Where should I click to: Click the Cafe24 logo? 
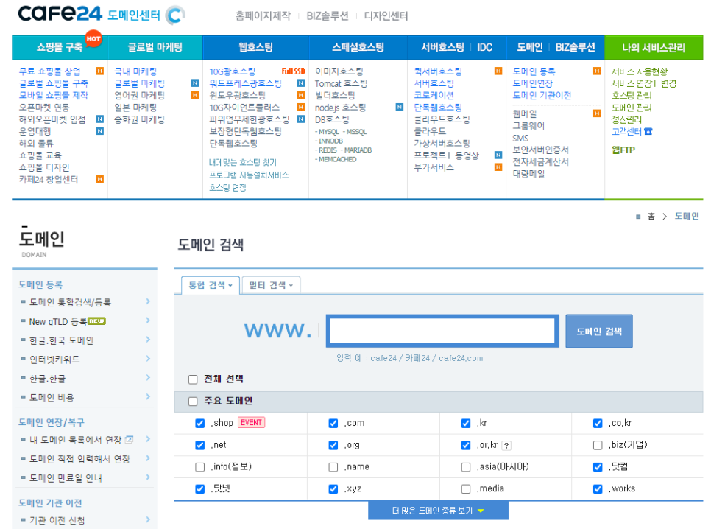(60, 13)
